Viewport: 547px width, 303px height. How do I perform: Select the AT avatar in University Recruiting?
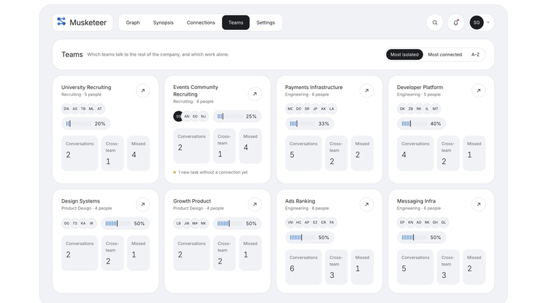tap(100, 109)
